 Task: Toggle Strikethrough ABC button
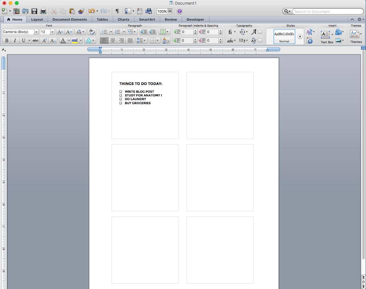click(x=36, y=40)
